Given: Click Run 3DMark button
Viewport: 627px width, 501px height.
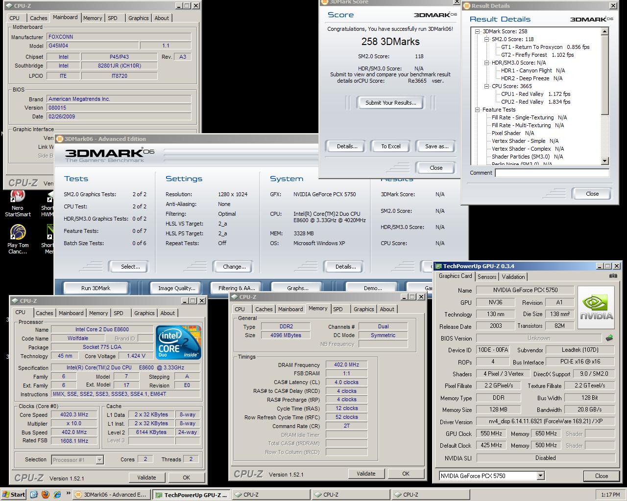Looking at the screenshot, I should point(96,288).
